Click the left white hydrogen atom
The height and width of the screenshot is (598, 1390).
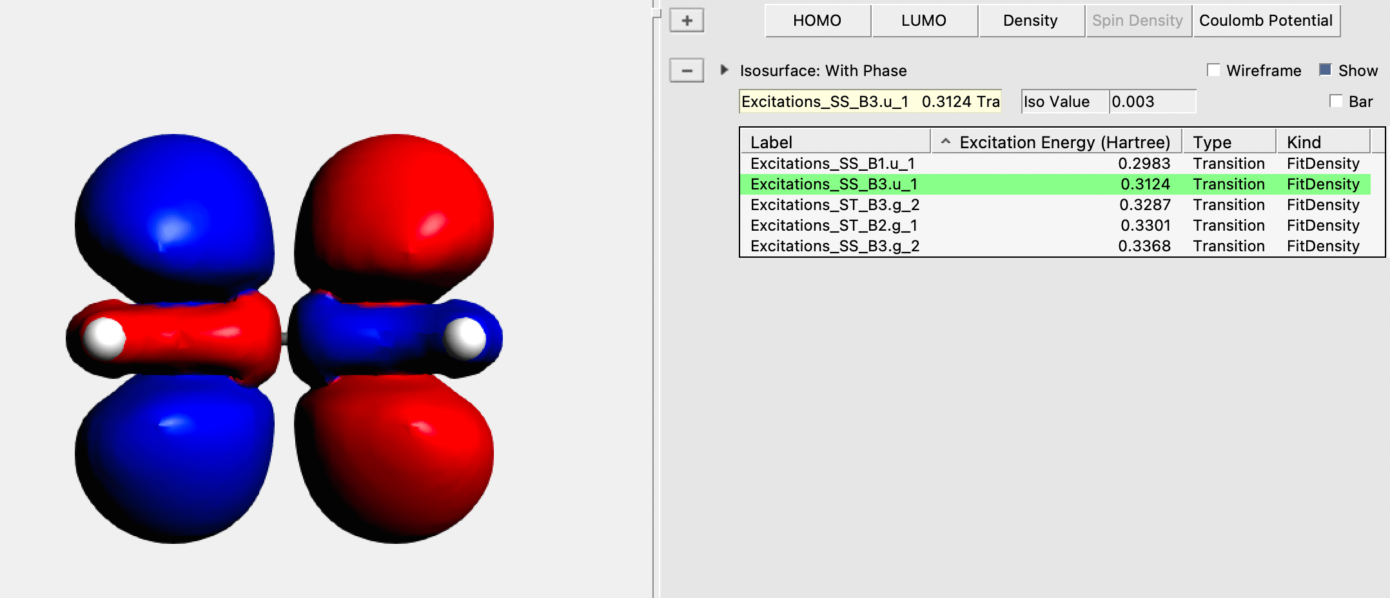click(x=104, y=337)
